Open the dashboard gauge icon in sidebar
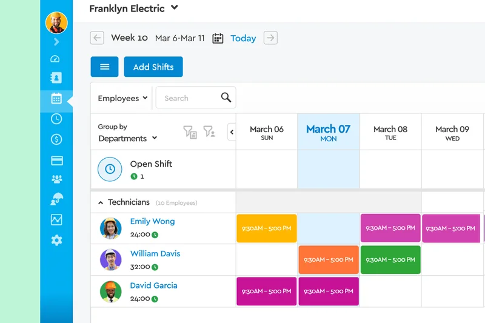Viewport: 485px width, 323px height. 56,59
